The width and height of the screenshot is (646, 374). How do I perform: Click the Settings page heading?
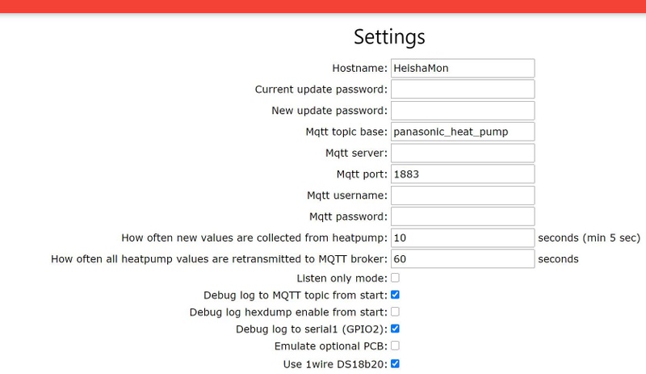(389, 37)
